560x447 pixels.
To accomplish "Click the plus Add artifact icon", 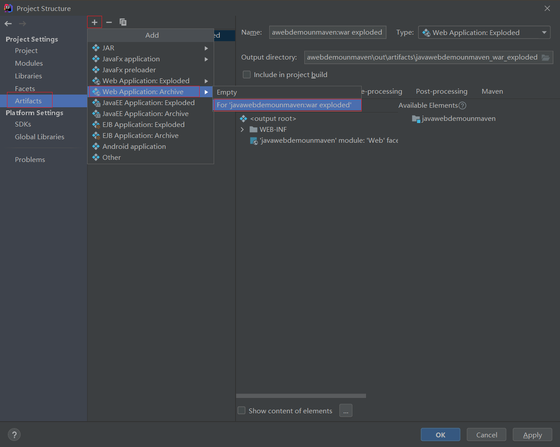I will (x=95, y=22).
